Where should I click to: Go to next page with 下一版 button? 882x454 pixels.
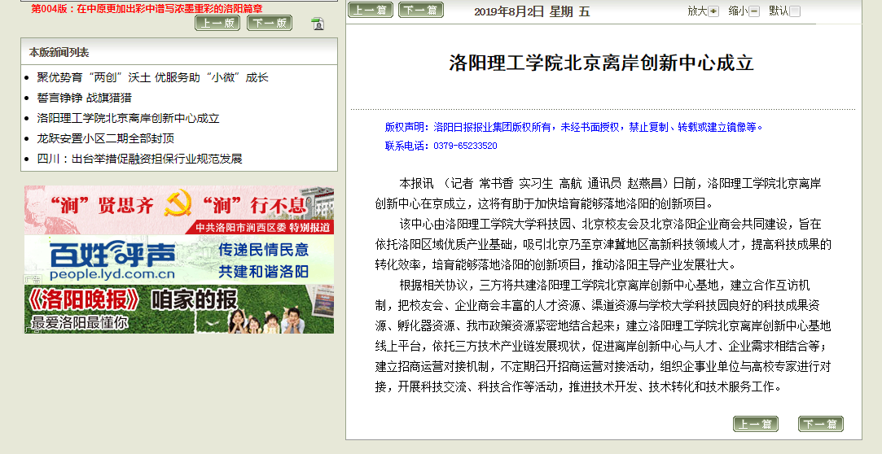(270, 23)
